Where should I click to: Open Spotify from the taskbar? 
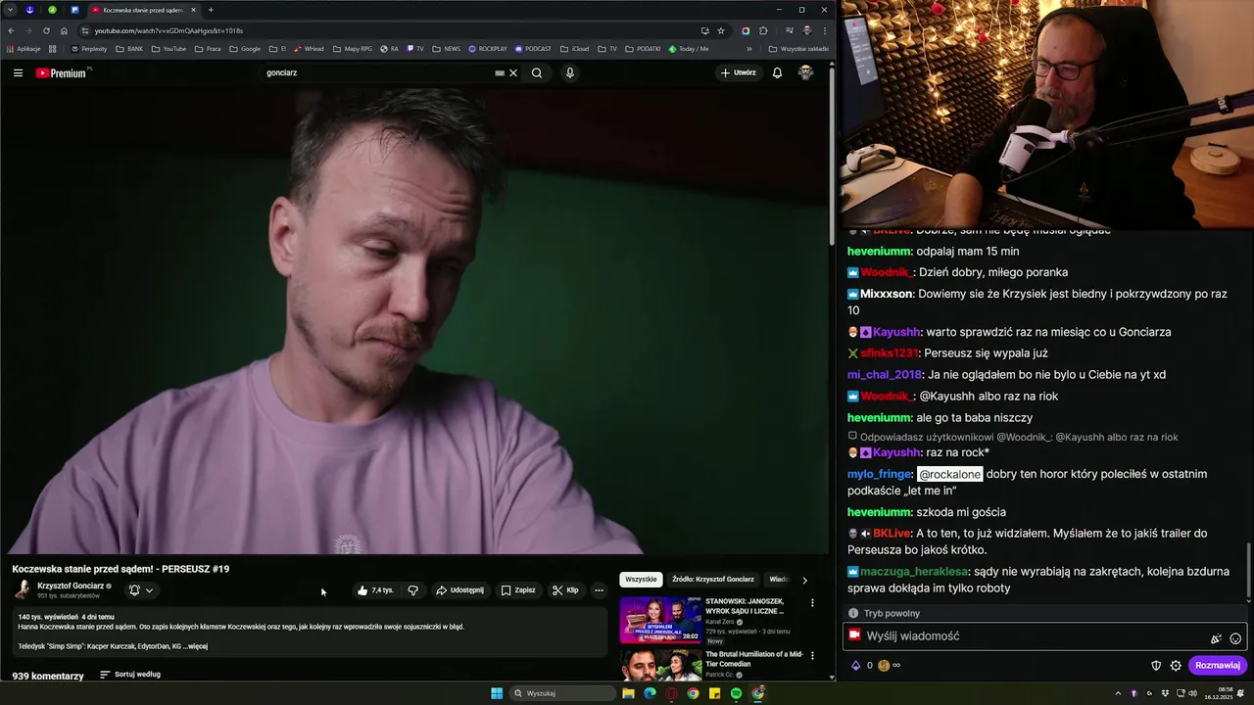pyautogui.click(x=736, y=693)
